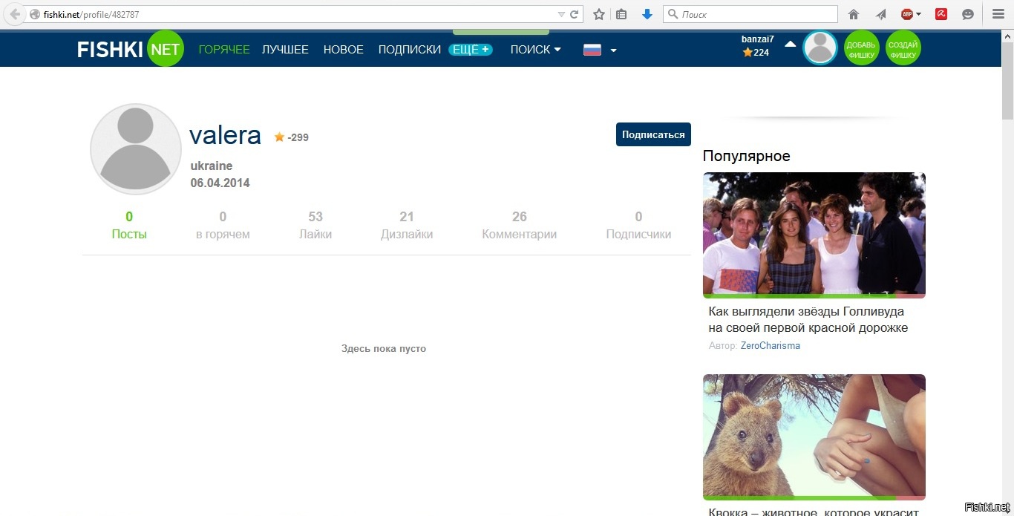Click the orange rating star near -299
The image size is (1014, 516).
click(279, 137)
